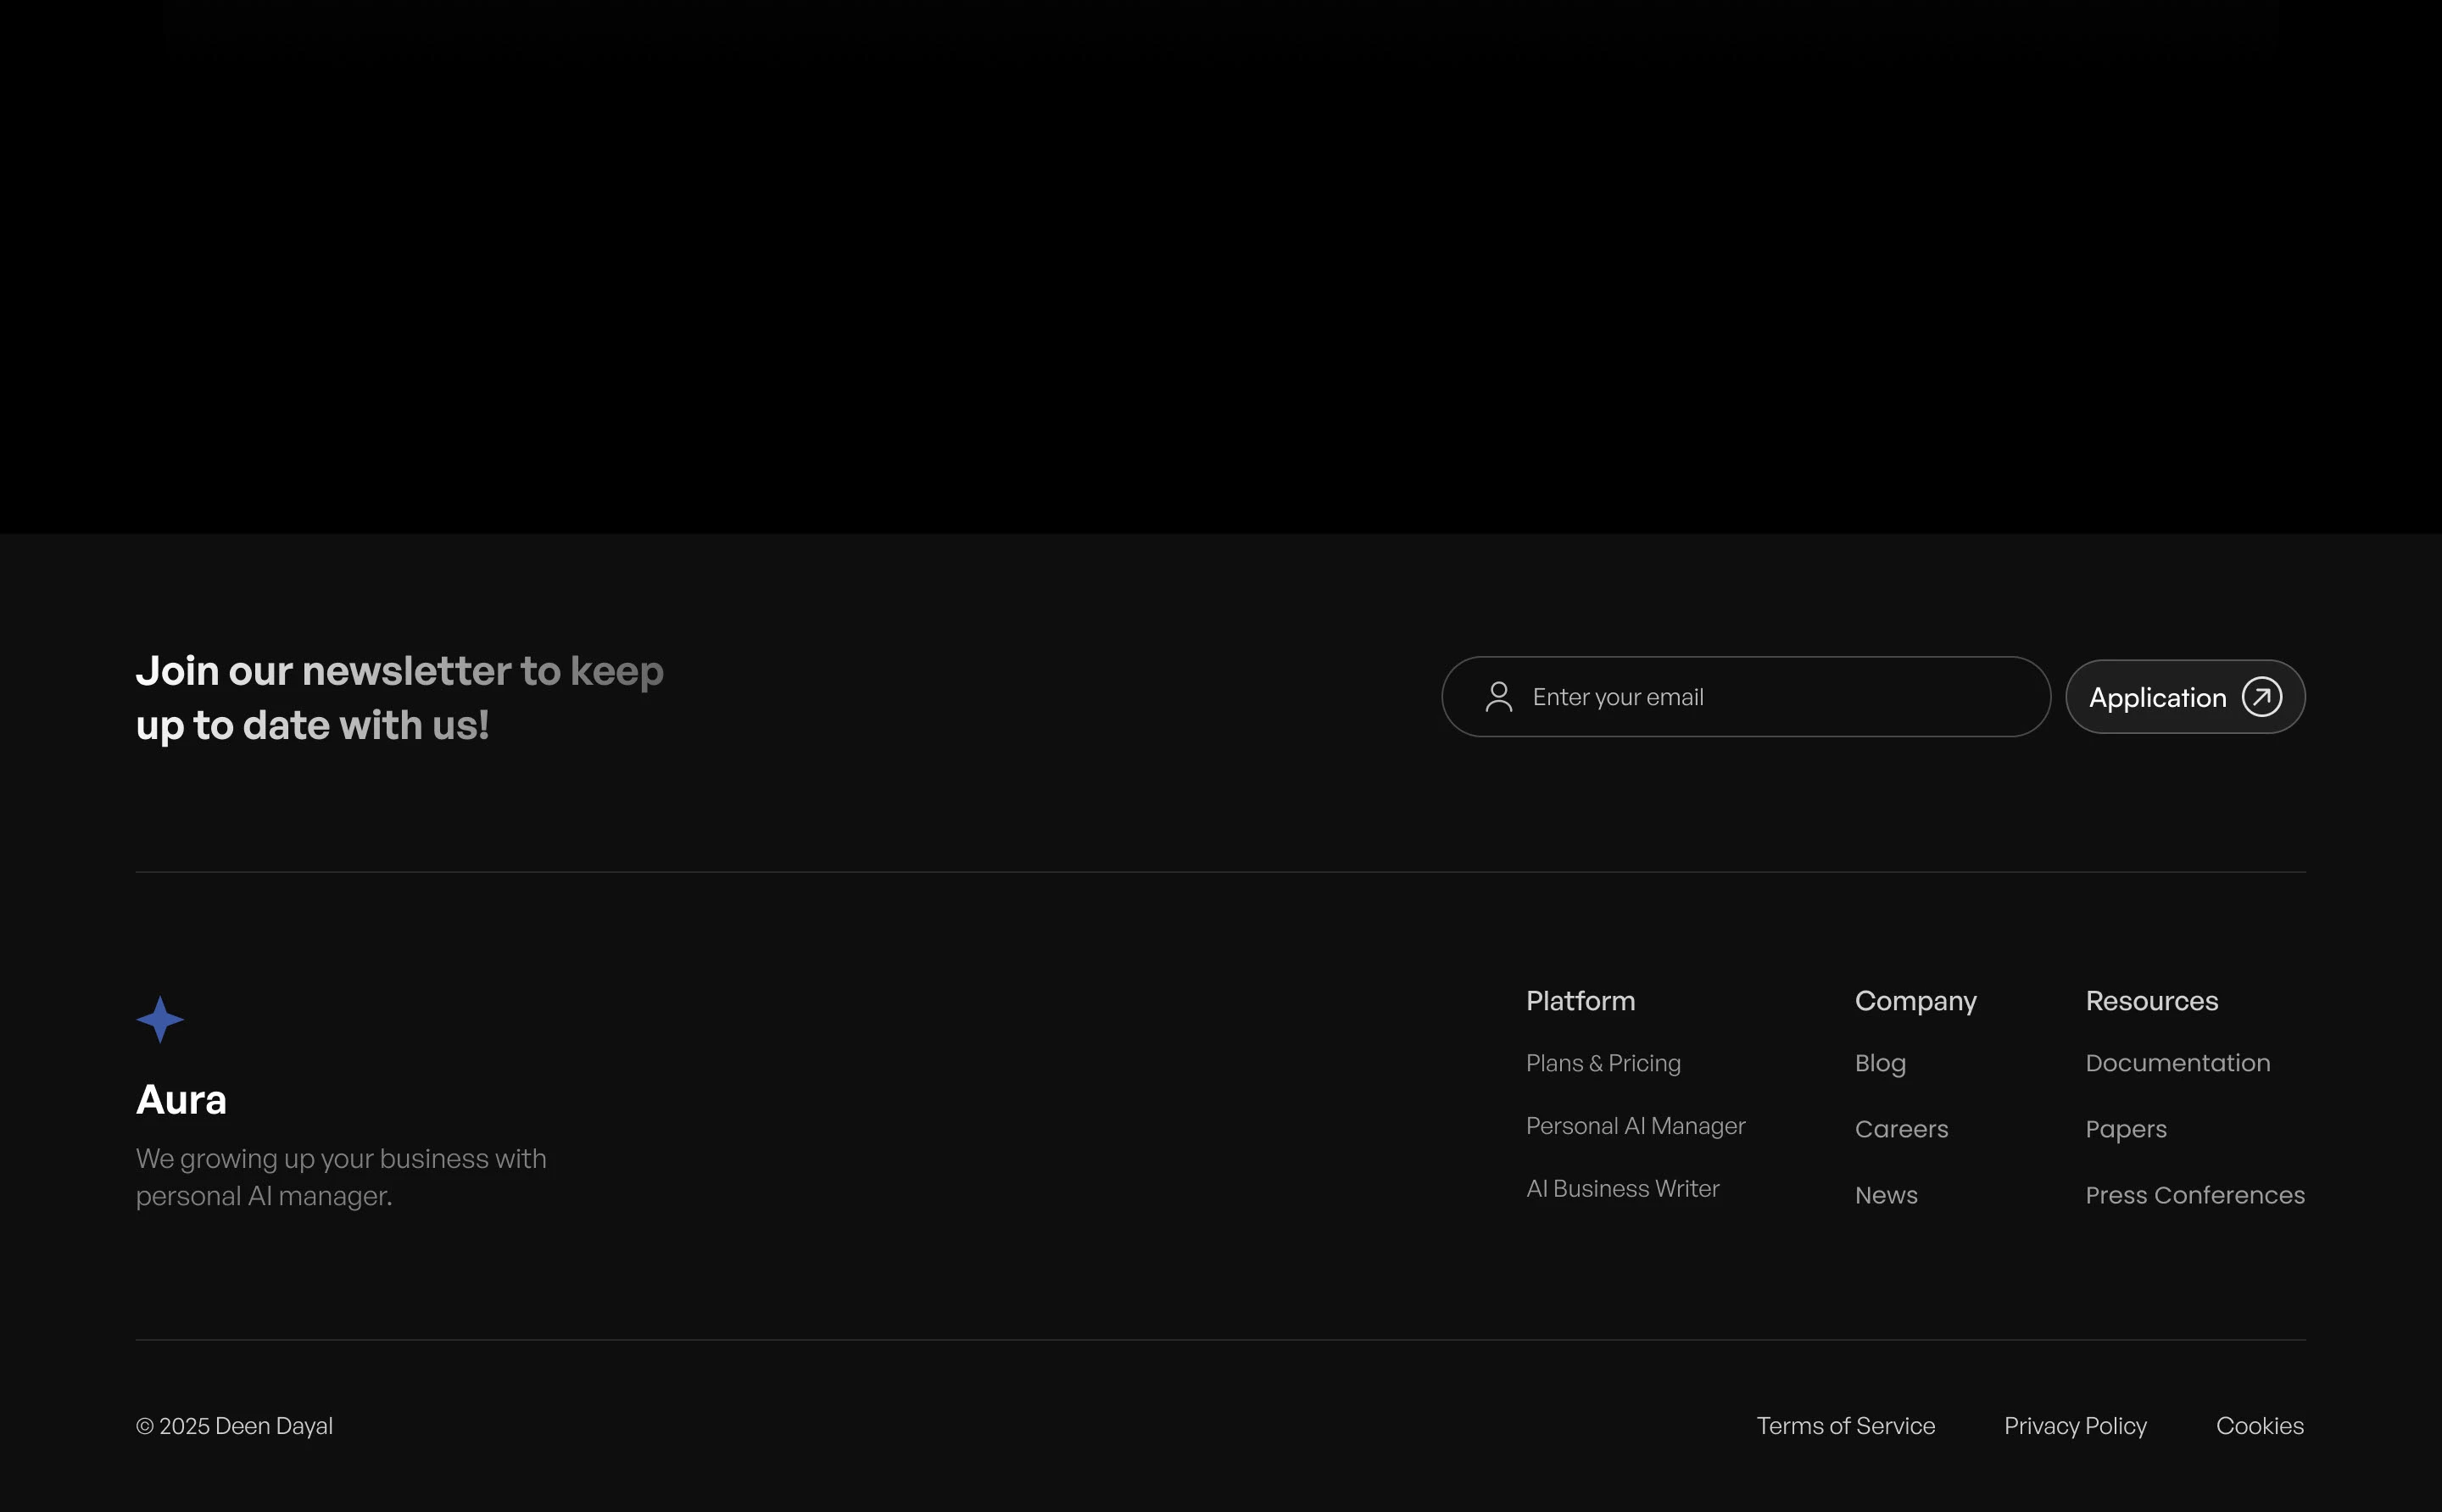Image resolution: width=2442 pixels, height=1512 pixels.
Task: Open Terms of Service
Action: pyautogui.click(x=1846, y=1426)
